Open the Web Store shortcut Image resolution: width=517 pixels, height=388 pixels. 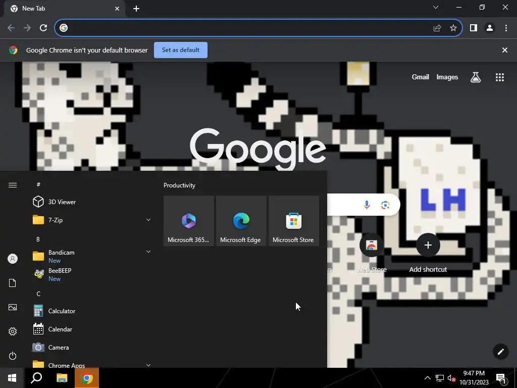pyautogui.click(x=372, y=253)
